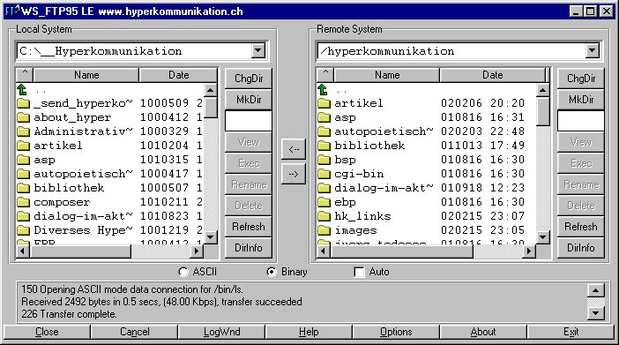Open the LogWnd log window
This screenshot has width=619, height=345.
coord(221,332)
